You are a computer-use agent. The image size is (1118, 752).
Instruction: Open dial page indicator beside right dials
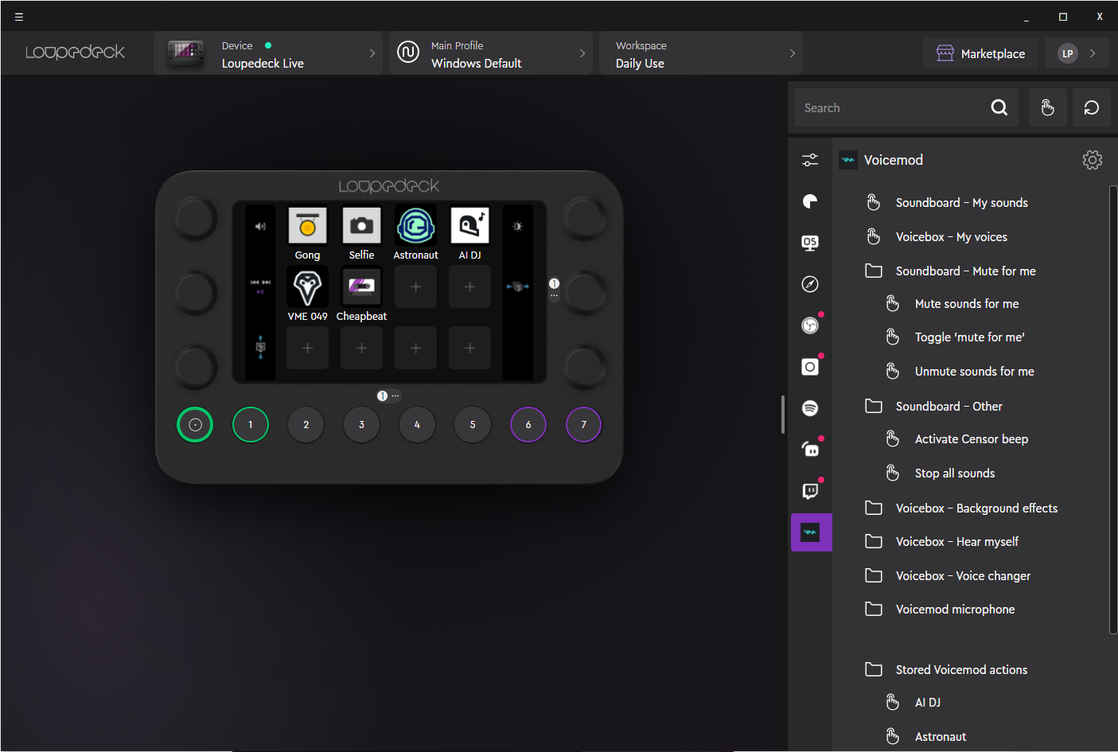pyautogui.click(x=554, y=288)
